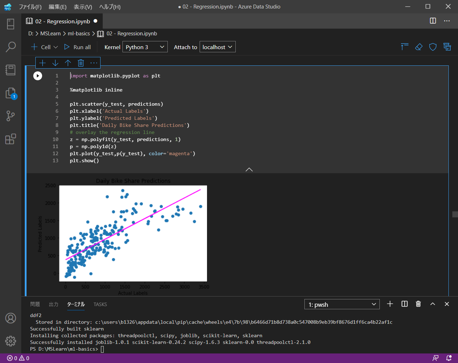Open the Extensions view
The height and width of the screenshot is (363, 458).
click(x=11, y=139)
